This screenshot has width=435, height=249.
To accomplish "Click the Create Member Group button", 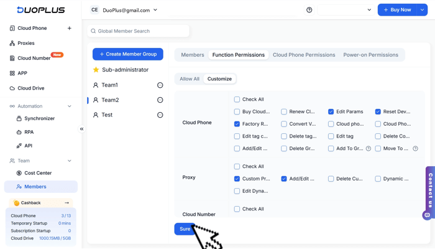I will click(128, 54).
